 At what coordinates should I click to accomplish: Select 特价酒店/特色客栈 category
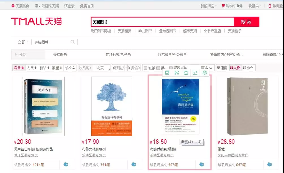tap(226, 54)
